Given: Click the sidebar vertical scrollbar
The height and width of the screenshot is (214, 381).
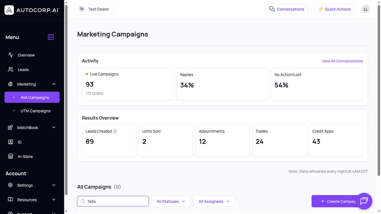Looking at the screenshot, I should click(x=66, y=100).
